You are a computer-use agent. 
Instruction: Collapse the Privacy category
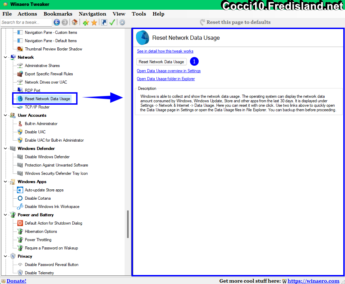coord(5,256)
